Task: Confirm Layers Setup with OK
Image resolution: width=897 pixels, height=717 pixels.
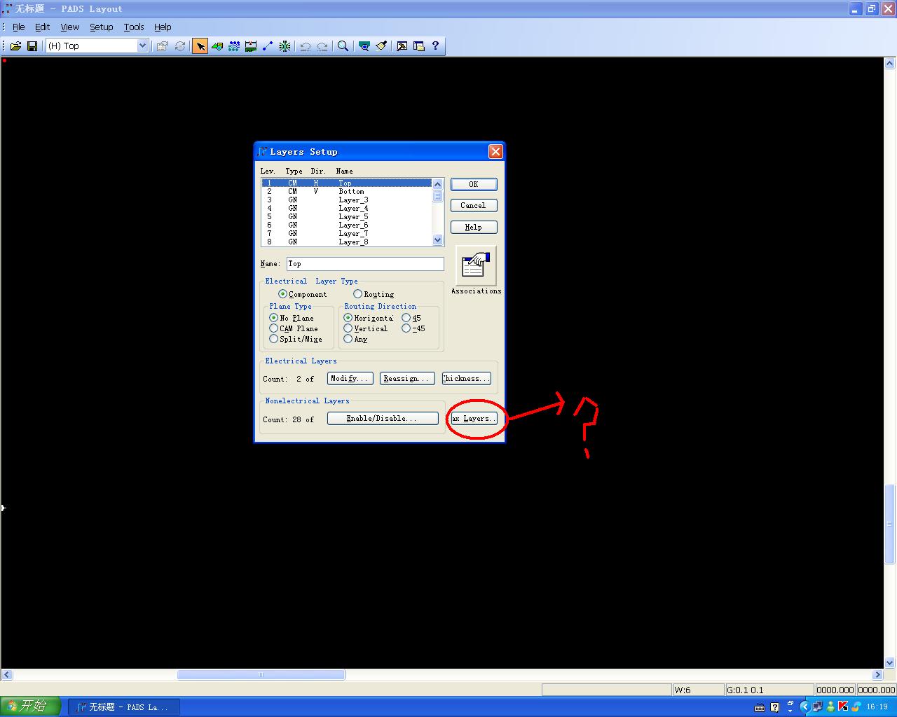Action: click(474, 184)
